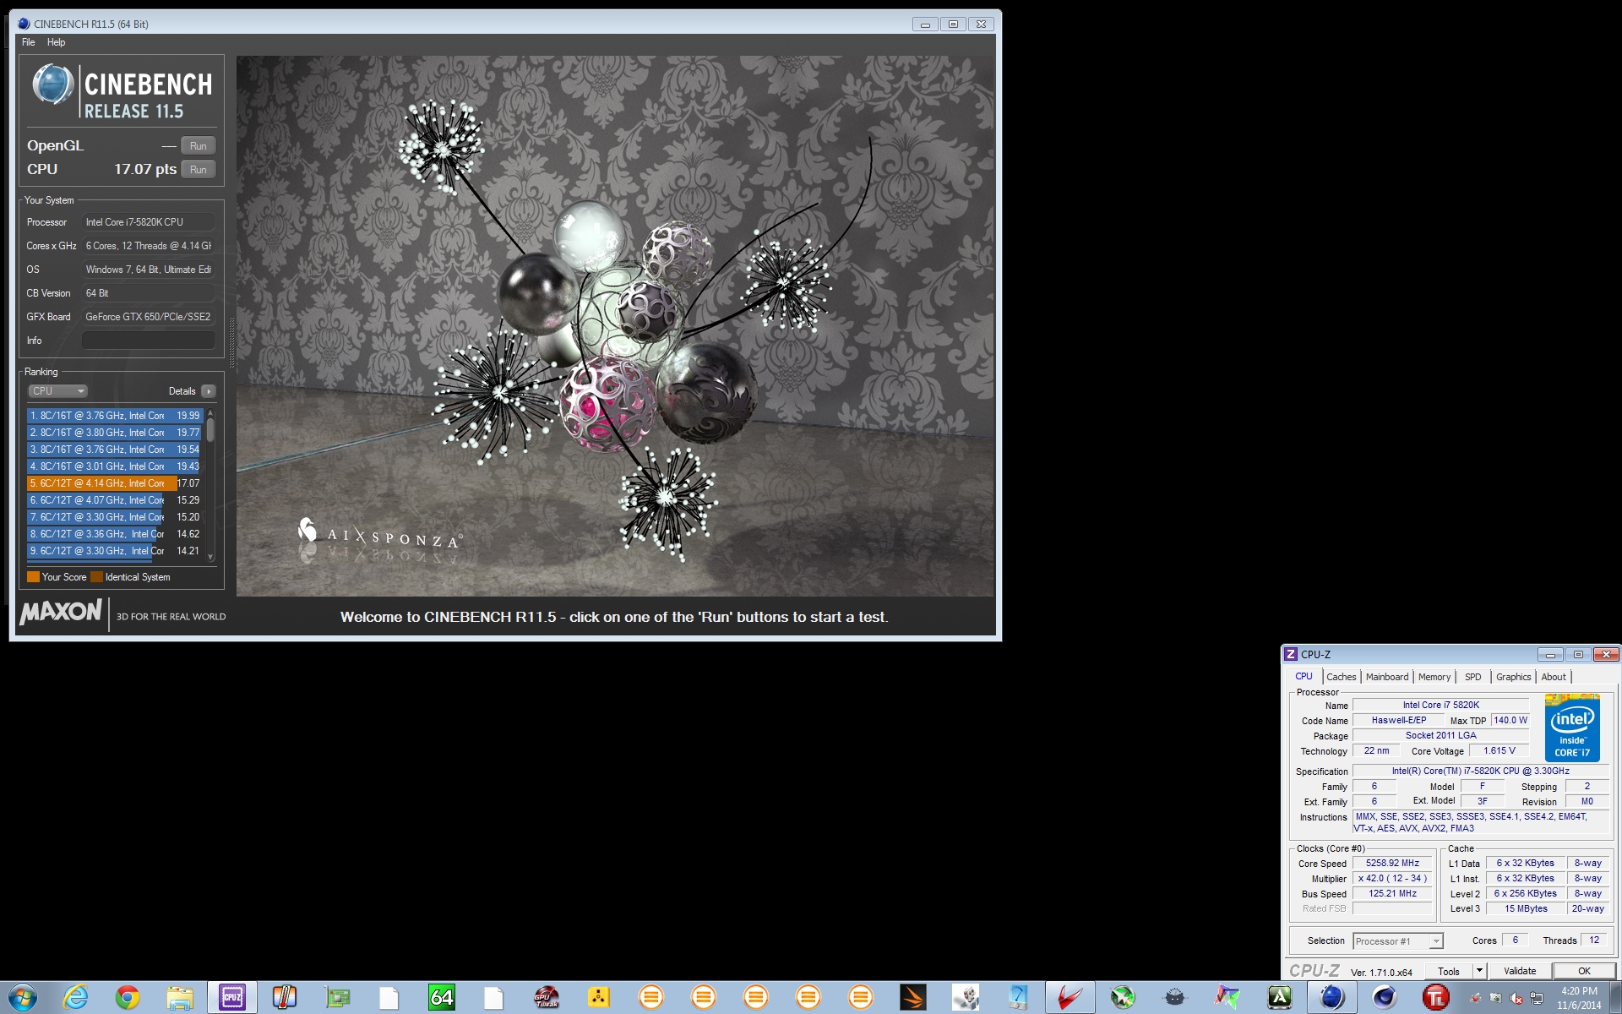Switch to the Memory tab in CPU-Z

(1434, 677)
